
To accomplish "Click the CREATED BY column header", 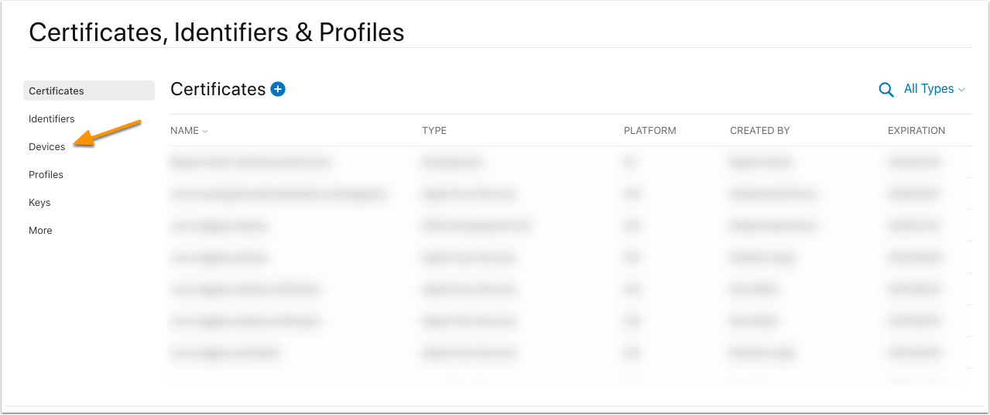I will pyautogui.click(x=760, y=130).
